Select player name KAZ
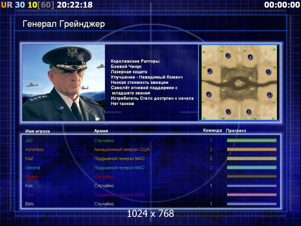This screenshot has width=301, height=226. [29, 159]
